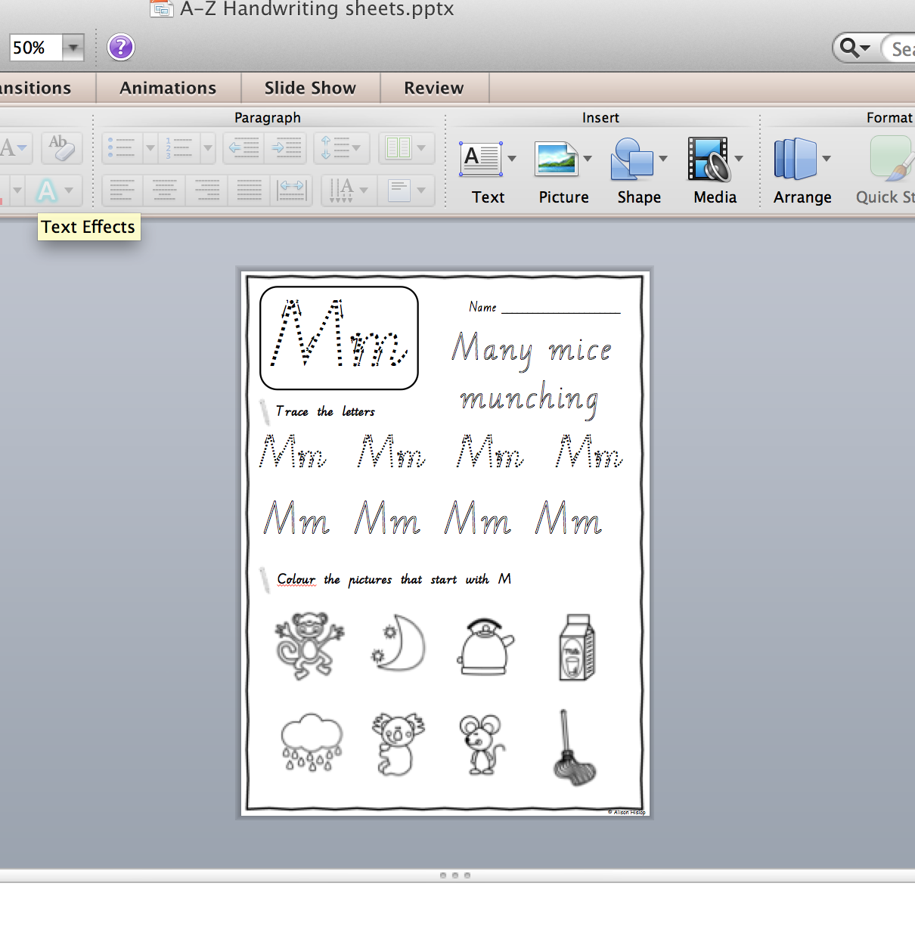This screenshot has width=915, height=939.
Task: Decrease indent of the paragraph
Action: (x=243, y=148)
